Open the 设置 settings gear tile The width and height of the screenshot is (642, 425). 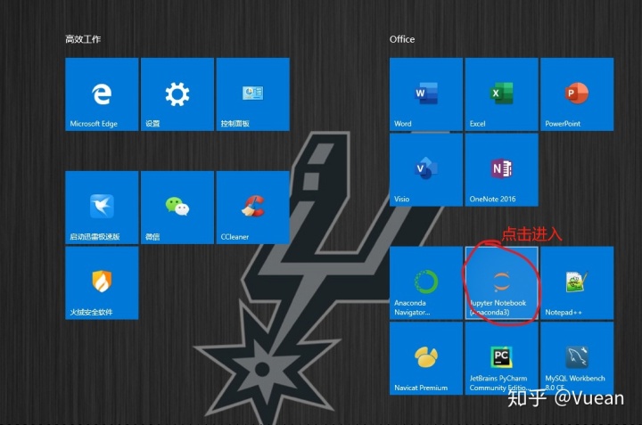click(177, 94)
